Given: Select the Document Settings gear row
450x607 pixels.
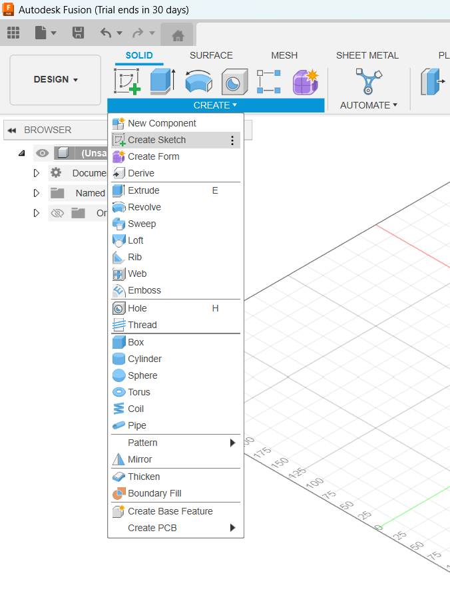Looking at the screenshot, I should coord(77,173).
